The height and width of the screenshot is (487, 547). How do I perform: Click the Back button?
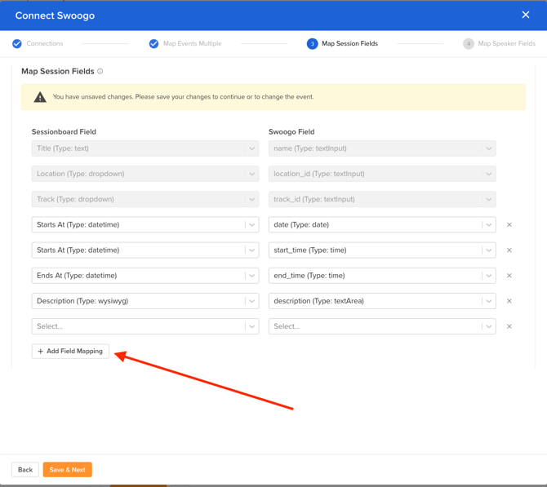tap(25, 470)
